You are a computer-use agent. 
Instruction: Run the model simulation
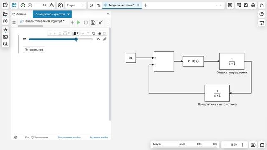coord(23,5)
